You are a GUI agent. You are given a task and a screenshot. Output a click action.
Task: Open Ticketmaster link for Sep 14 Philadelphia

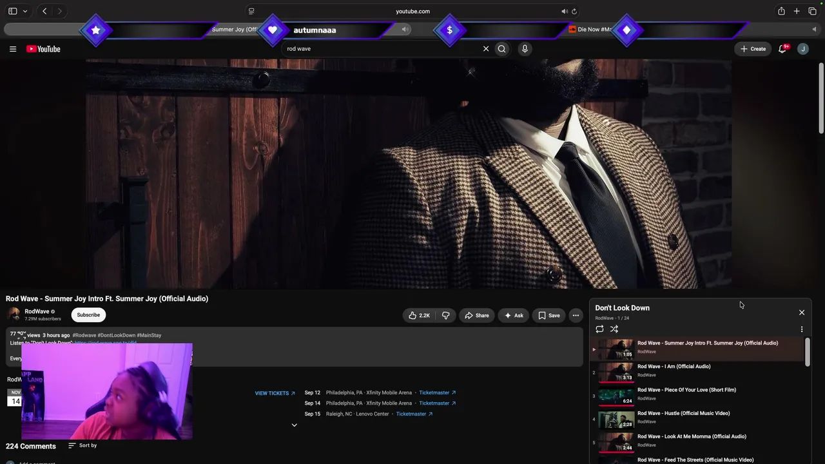pyautogui.click(x=438, y=403)
